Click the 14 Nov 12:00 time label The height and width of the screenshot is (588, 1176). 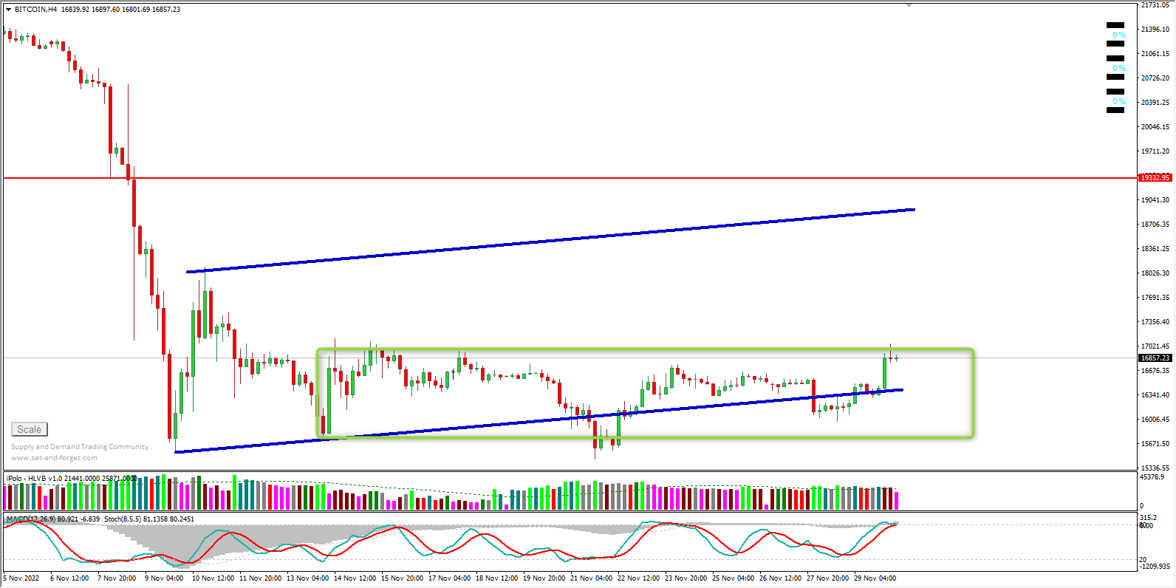point(355,578)
